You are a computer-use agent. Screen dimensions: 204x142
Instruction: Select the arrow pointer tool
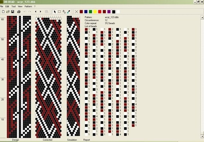tap(55, 12)
